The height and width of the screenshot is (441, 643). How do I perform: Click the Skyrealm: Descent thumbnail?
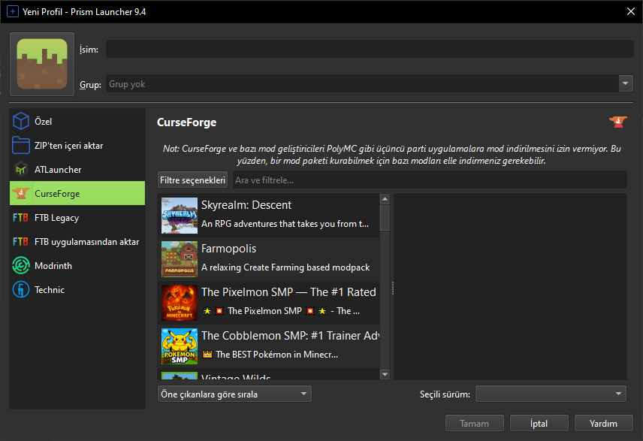(180, 216)
